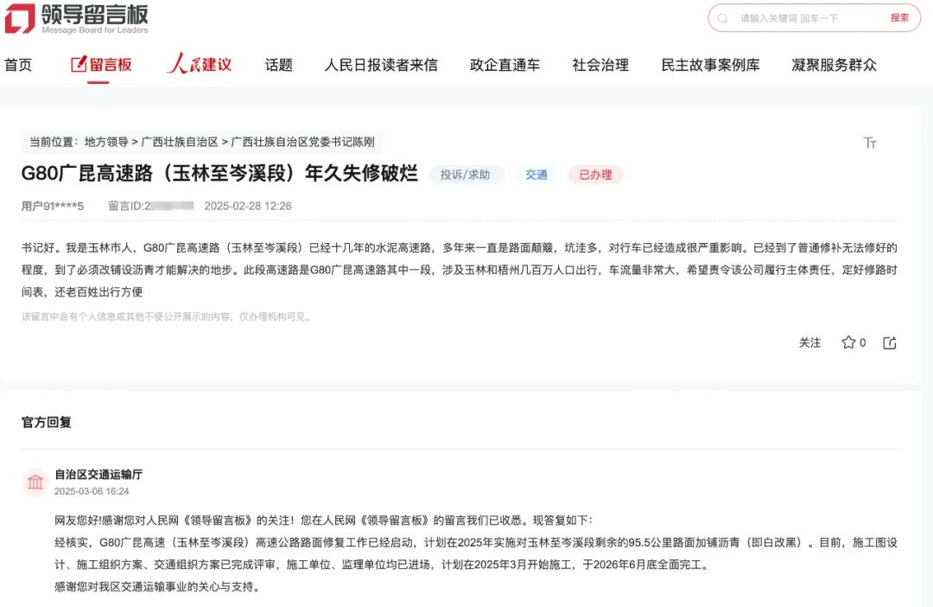Click the keyword search input field
933x607 pixels.
tap(803, 18)
